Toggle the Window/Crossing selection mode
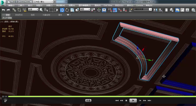Image resolution: width=196 pixels, height=106 pixels. click(56, 10)
